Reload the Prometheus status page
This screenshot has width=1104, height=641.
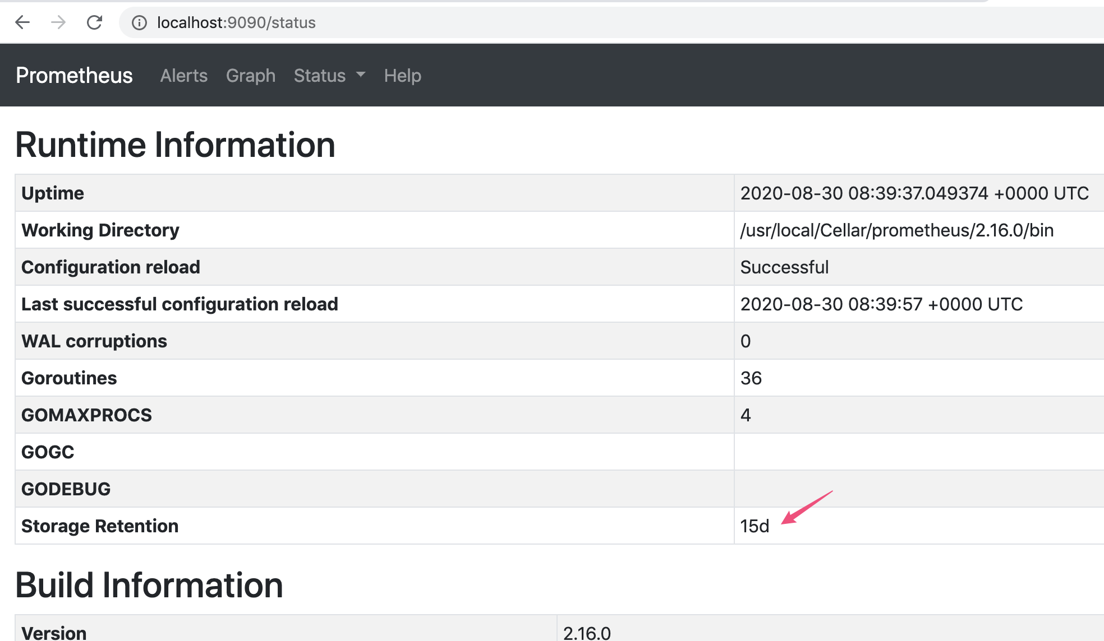[x=94, y=22]
